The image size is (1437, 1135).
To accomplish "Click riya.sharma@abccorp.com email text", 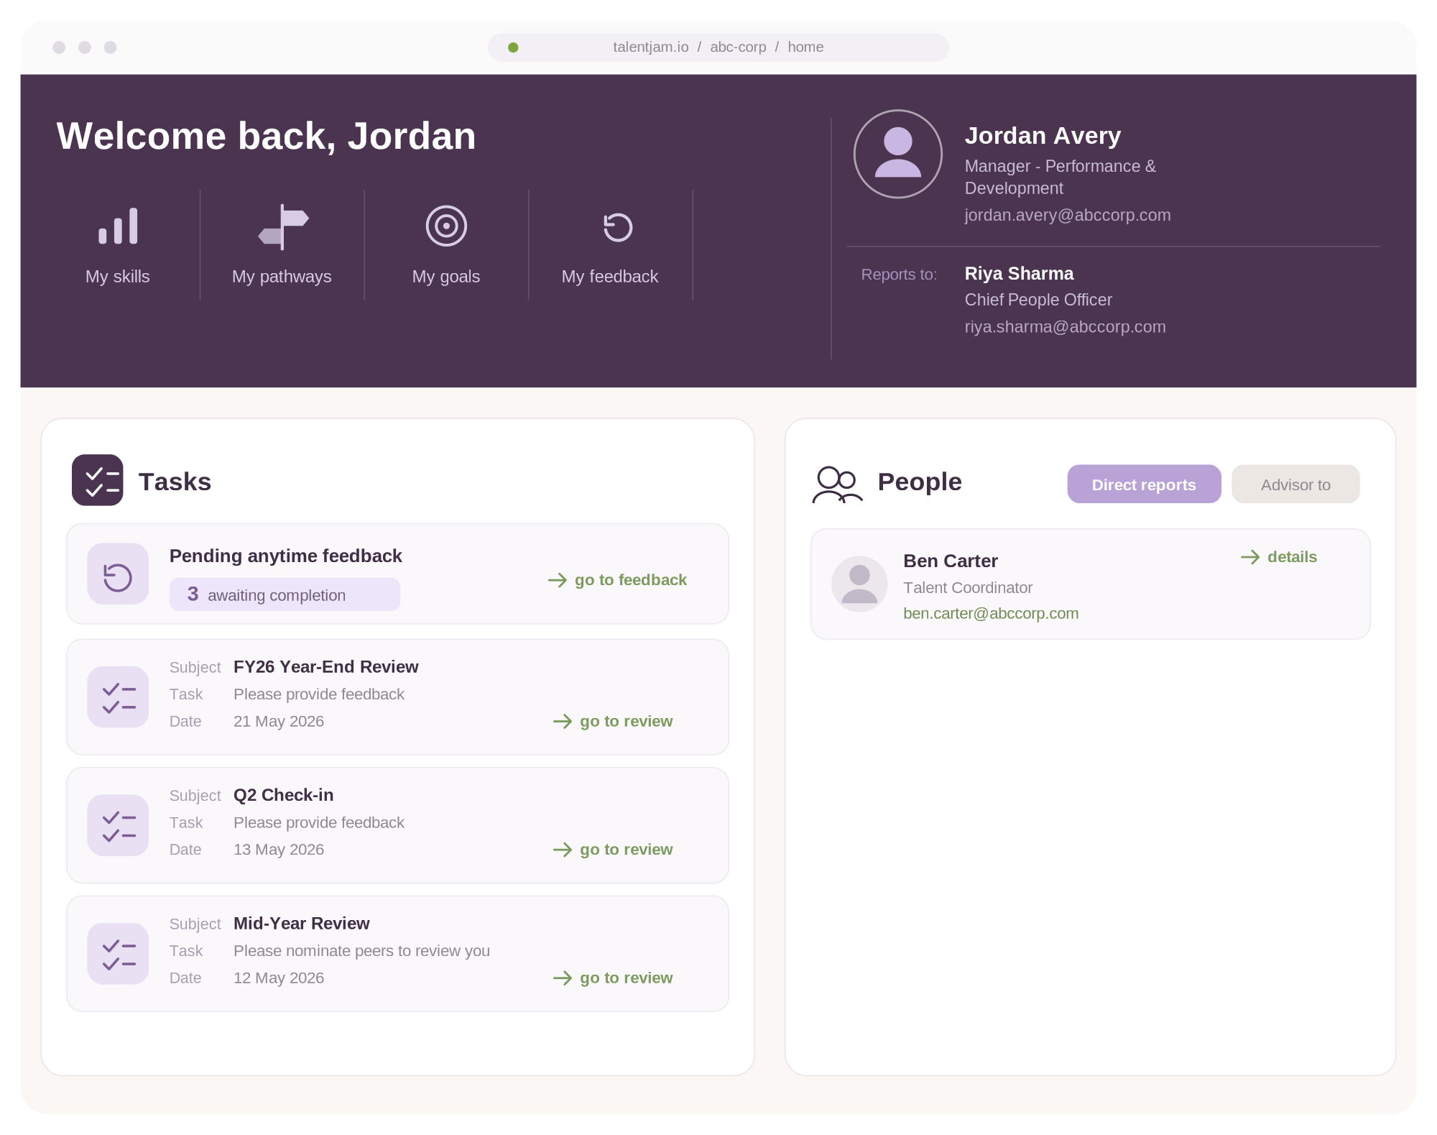I will tap(1065, 327).
